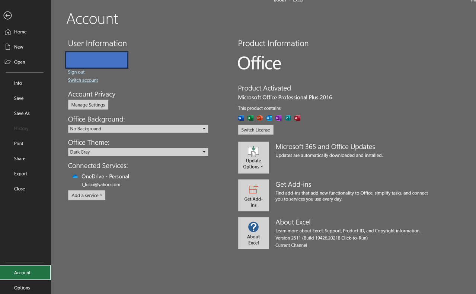Click the Switch License button

click(x=256, y=130)
